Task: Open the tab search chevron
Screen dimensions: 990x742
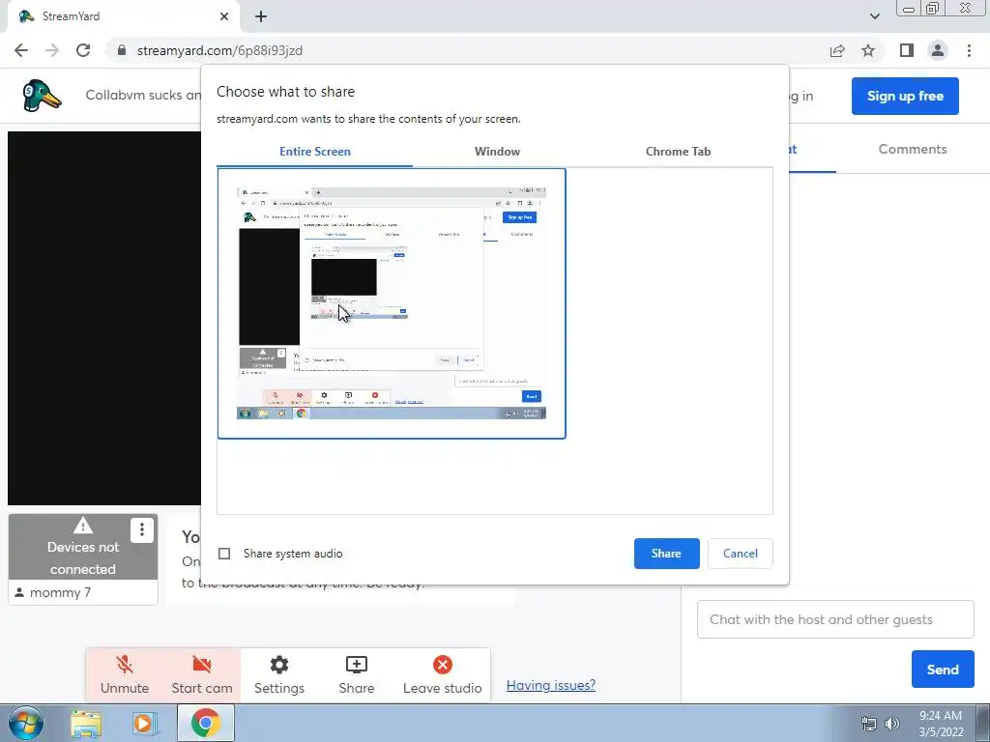Action: point(874,16)
